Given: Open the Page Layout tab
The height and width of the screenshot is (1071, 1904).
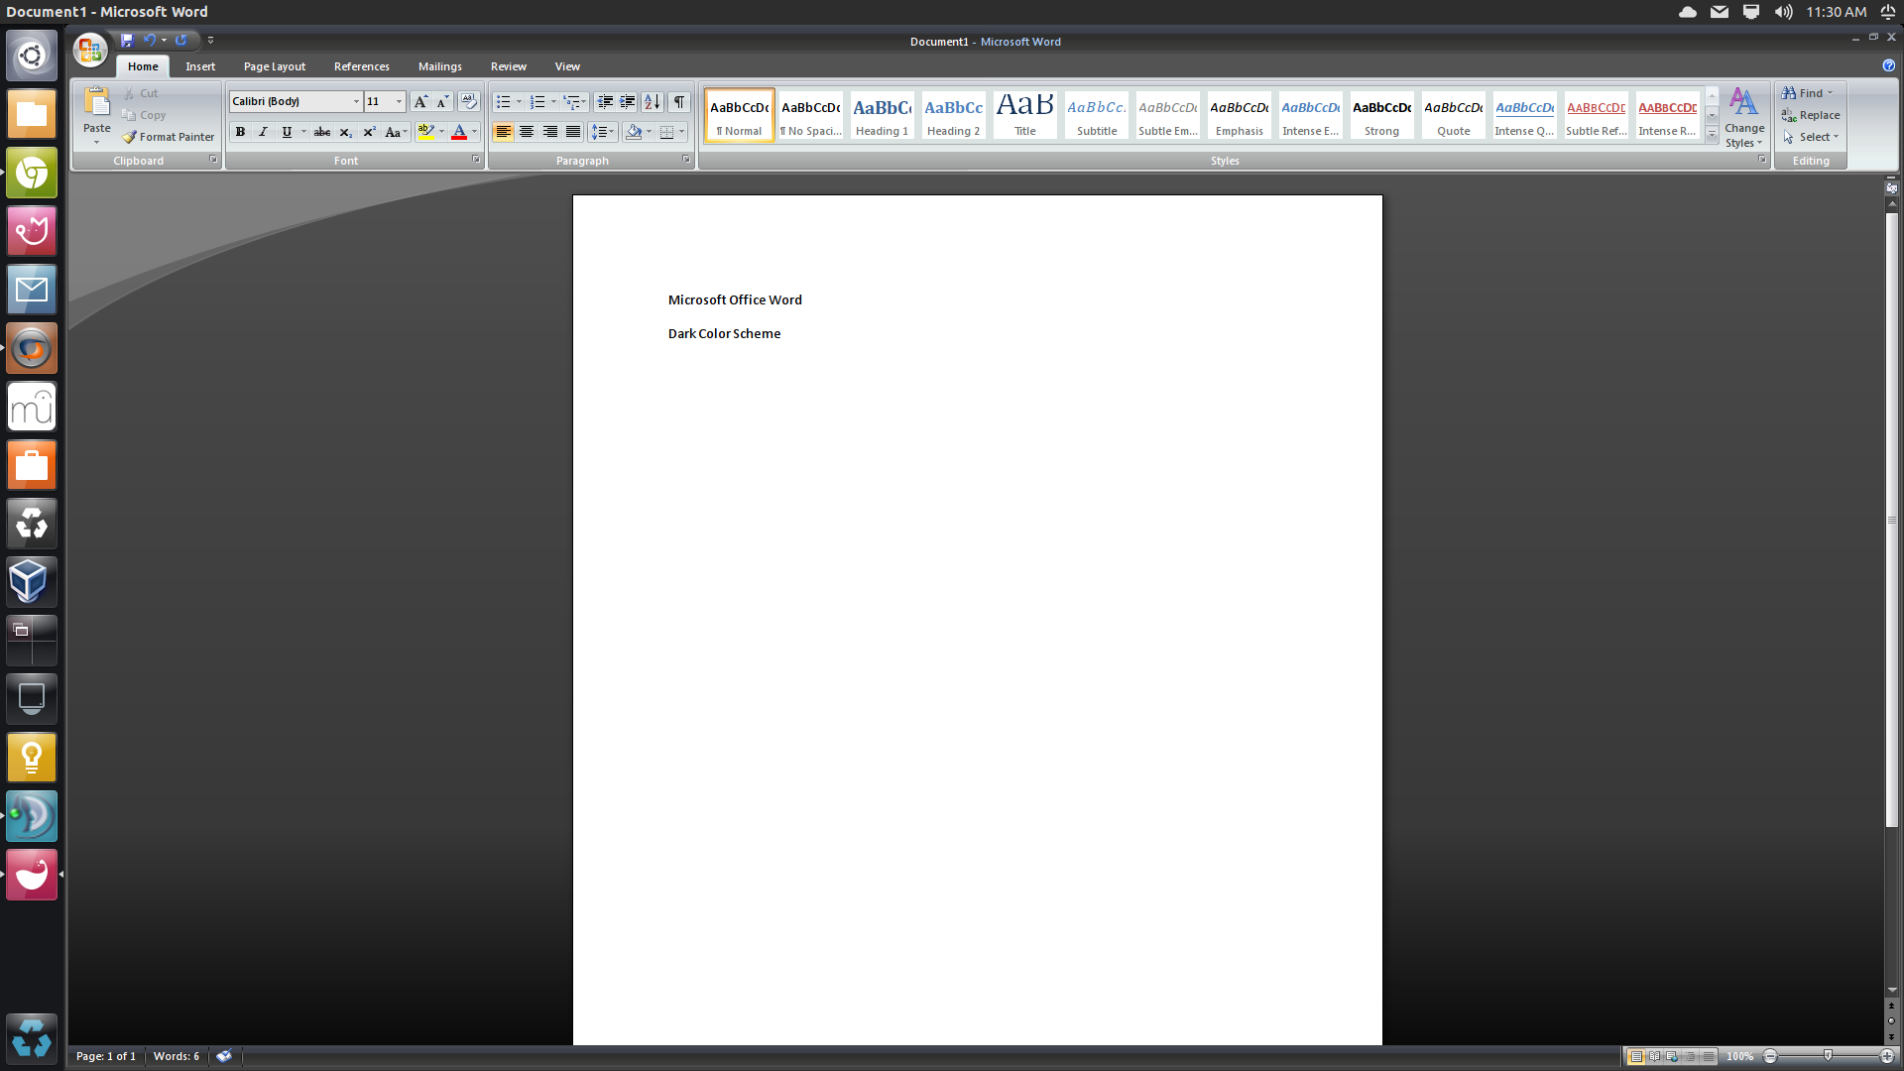Looking at the screenshot, I should tap(275, 66).
